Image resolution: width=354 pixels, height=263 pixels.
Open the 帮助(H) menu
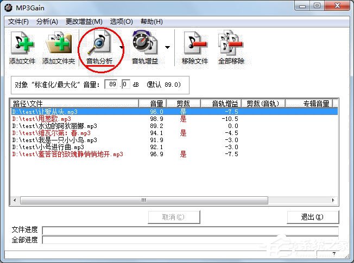(151, 22)
